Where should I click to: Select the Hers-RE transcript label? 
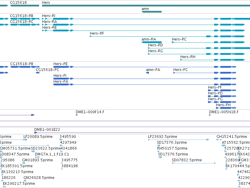pos(49,28)
